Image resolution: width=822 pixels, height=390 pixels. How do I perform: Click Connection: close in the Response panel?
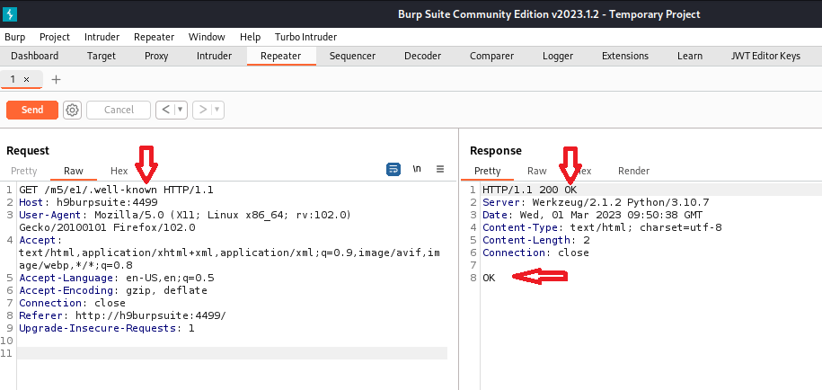coord(535,253)
